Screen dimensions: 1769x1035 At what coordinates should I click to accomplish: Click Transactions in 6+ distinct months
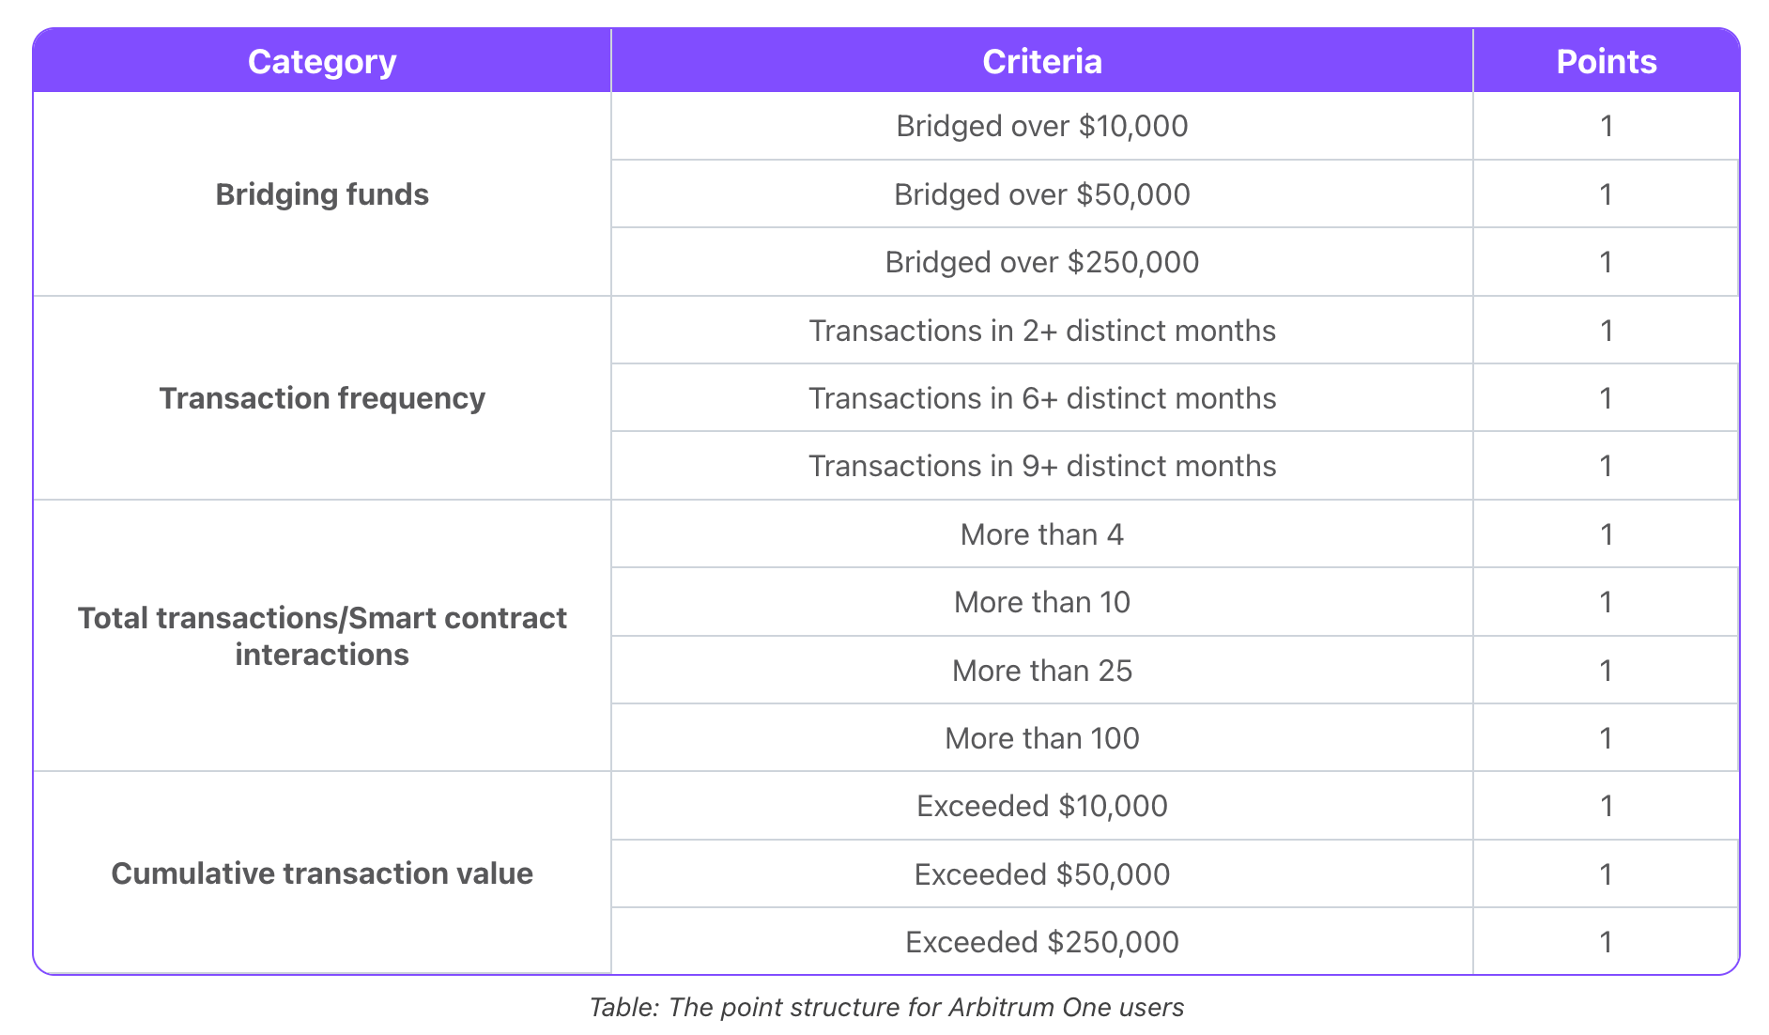click(1041, 398)
